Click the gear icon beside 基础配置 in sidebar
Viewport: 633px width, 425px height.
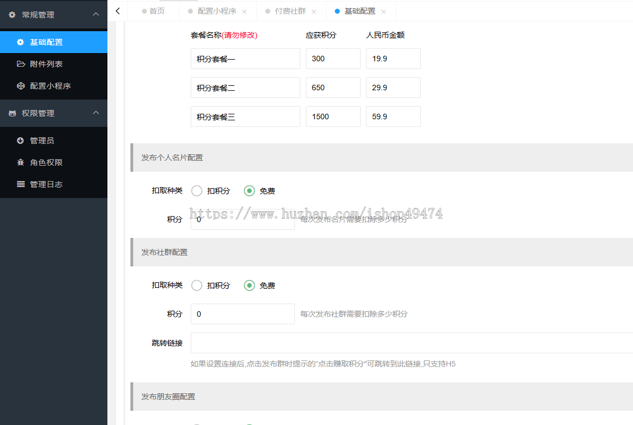(20, 42)
